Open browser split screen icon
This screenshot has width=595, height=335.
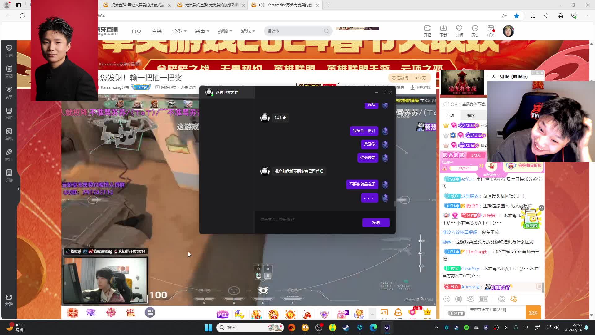click(x=533, y=16)
